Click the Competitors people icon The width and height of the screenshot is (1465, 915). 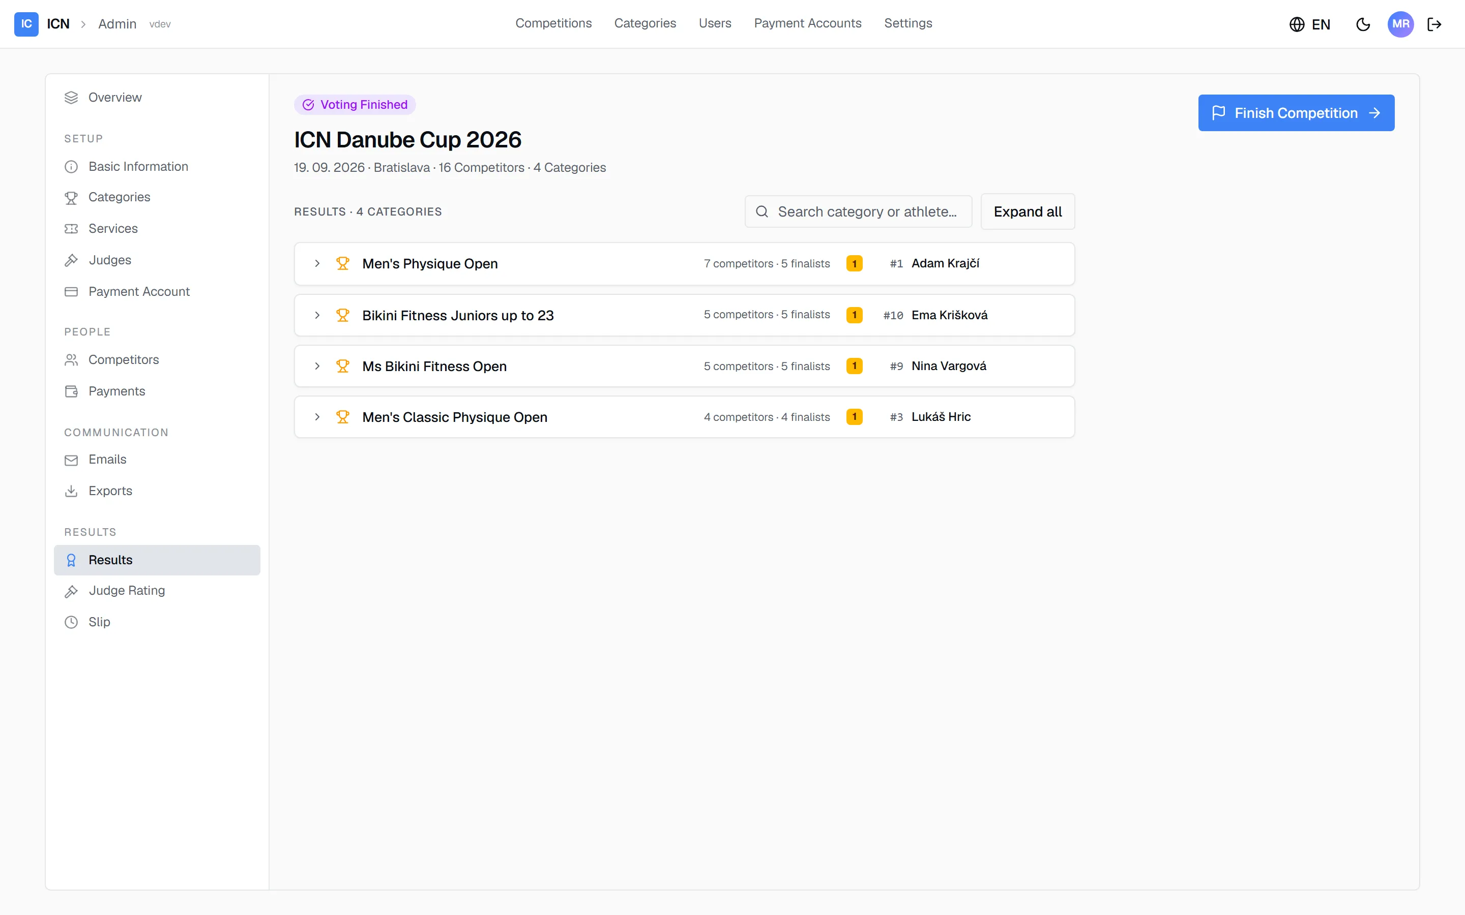tap(71, 360)
